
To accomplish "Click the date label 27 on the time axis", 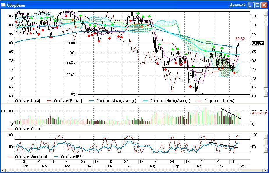I will point(126,162).
